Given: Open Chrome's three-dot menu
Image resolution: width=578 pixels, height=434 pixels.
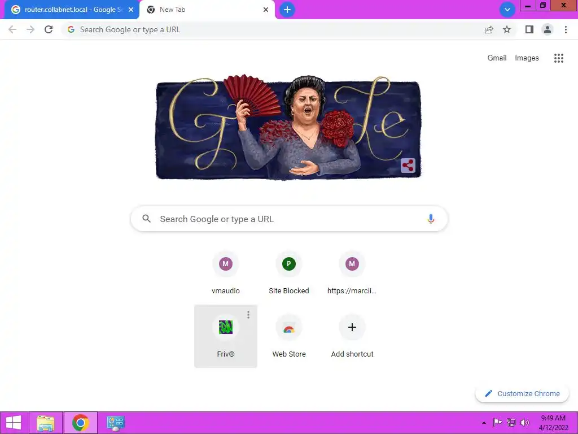Looking at the screenshot, I should [566, 29].
